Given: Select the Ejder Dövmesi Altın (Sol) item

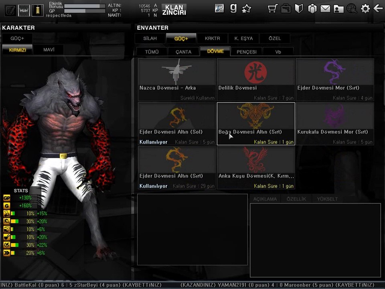Looking at the screenshot, I should tap(177, 124).
